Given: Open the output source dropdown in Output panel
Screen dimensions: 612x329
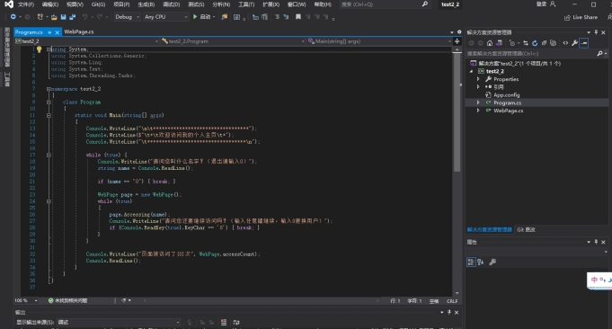Looking at the screenshot, I should tap(119, 323).
